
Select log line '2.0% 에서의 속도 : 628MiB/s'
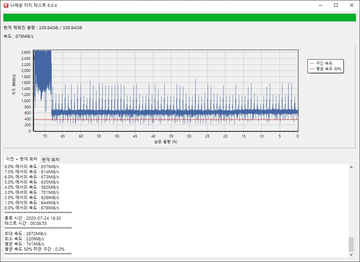[x=32, y=198]
